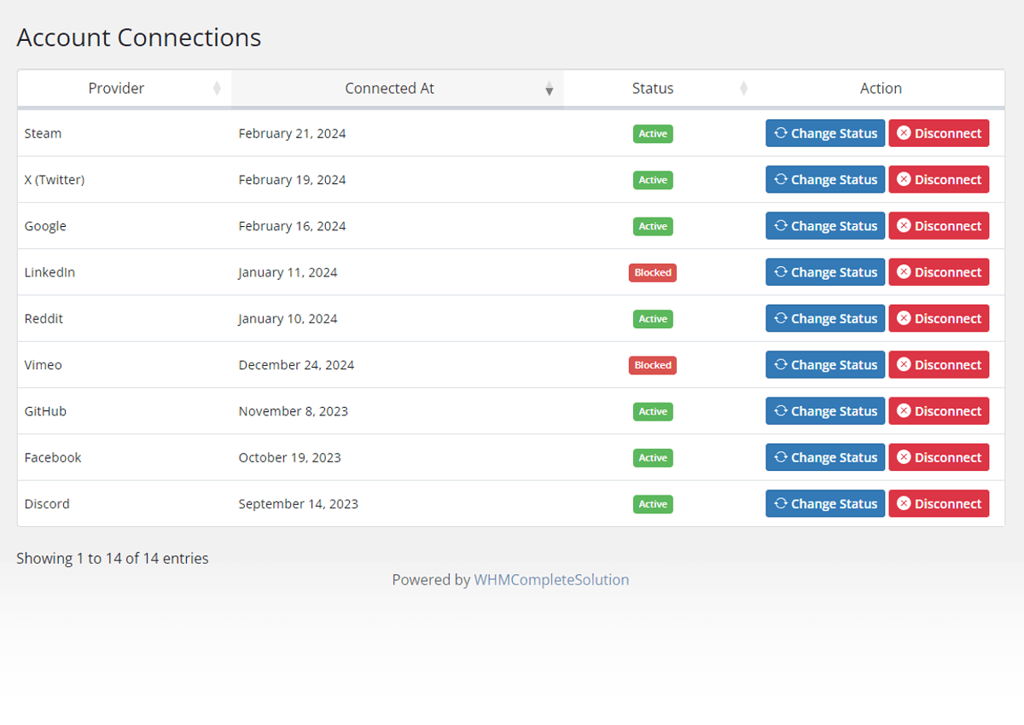
Task: Click the Active badge for Google
Action: (x=653, y=226)
